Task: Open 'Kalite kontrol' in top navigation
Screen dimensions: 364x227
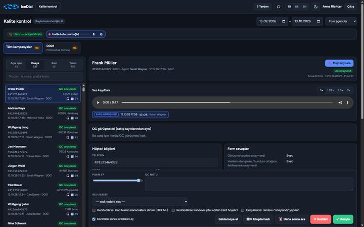Action: 48,7
